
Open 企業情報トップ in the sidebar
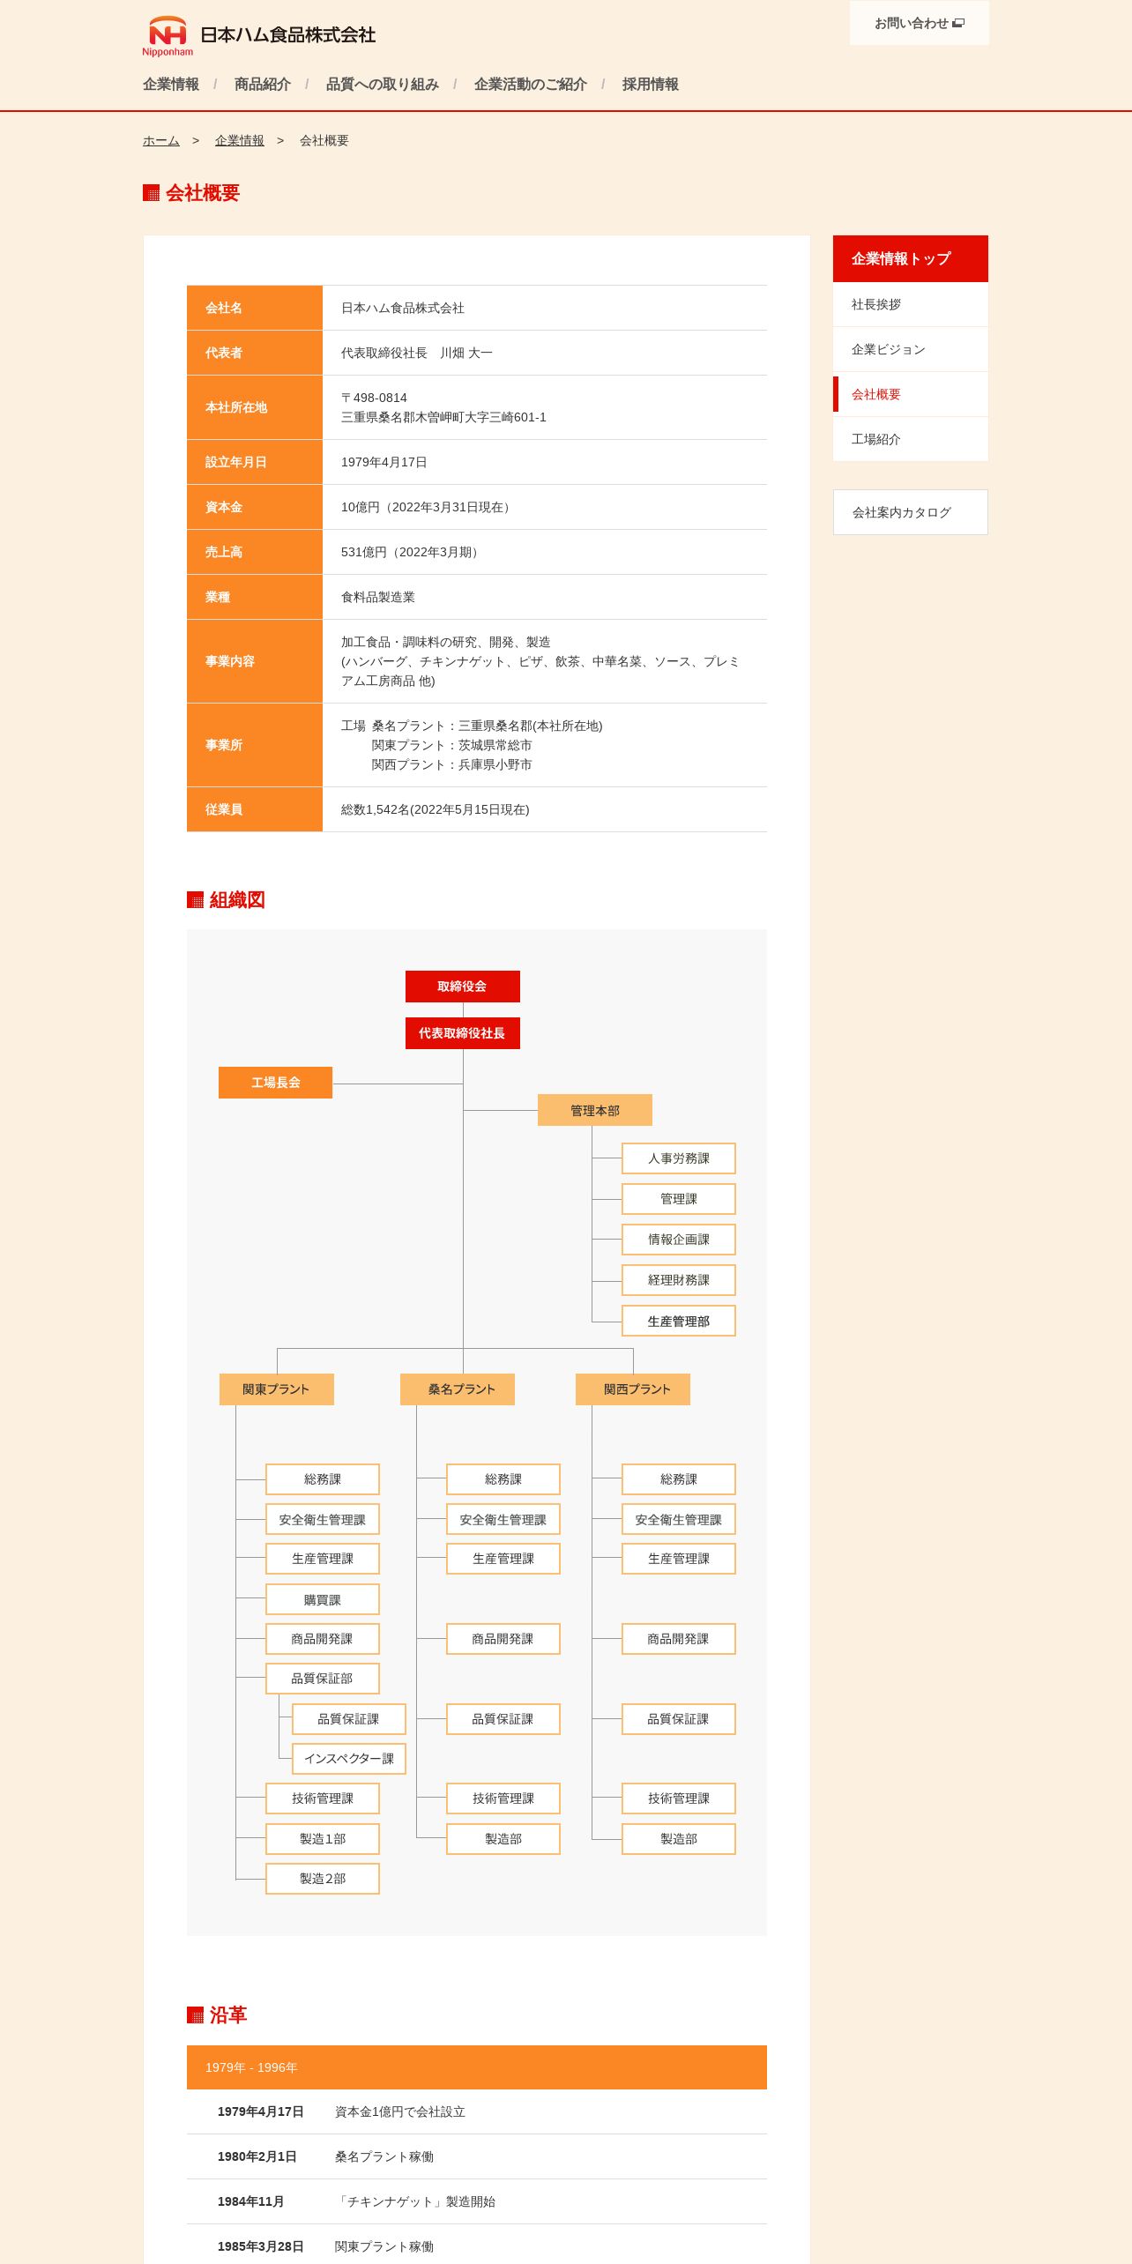pyautogui.click(x=911, y=258)
